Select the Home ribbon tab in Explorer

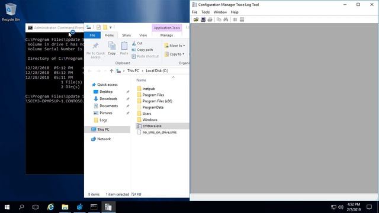tap(109, 35)
